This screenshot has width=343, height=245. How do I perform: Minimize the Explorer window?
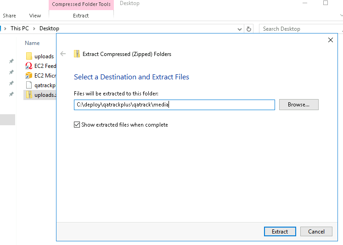(305, 3)
